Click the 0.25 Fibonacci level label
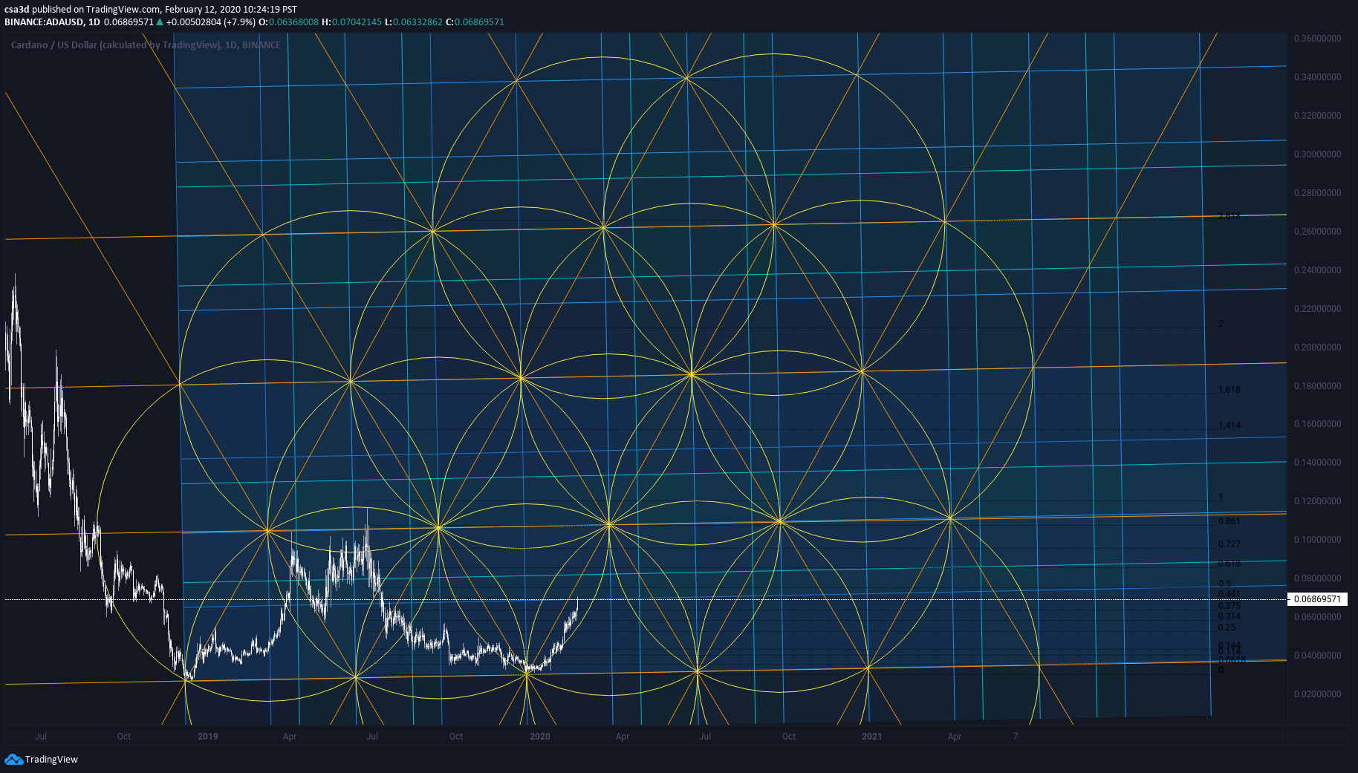This screenshot has width=1358, height=773. tap(1227, 627)
